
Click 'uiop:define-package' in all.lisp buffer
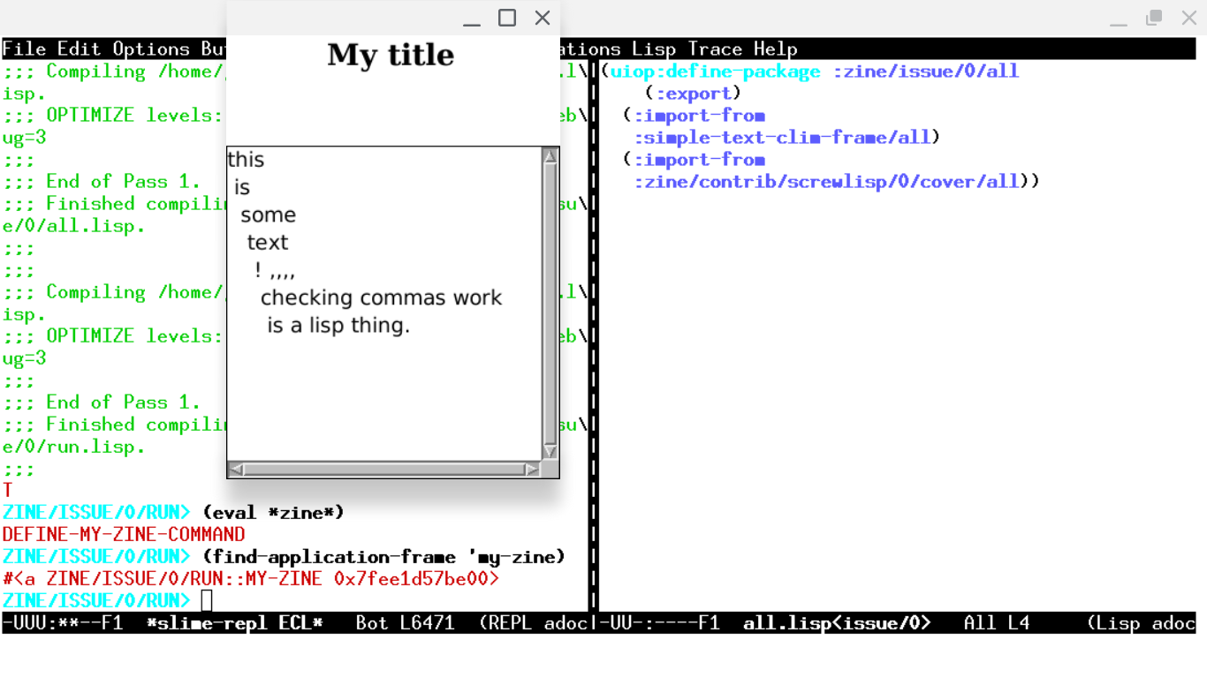[715, 71]
